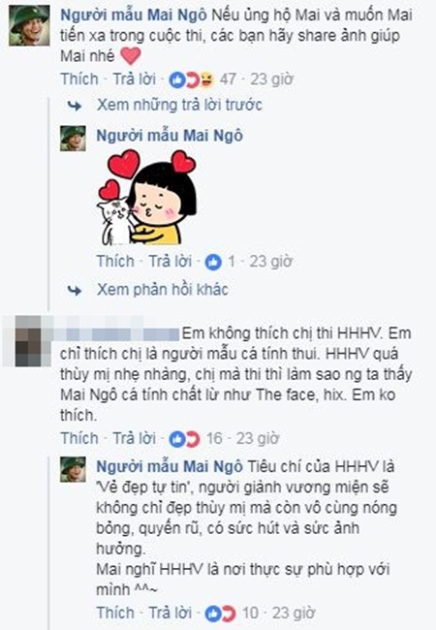Click the like icon beside sticker reply count
Viewport: 436px width, 630px height.
(x=213, y=263)
